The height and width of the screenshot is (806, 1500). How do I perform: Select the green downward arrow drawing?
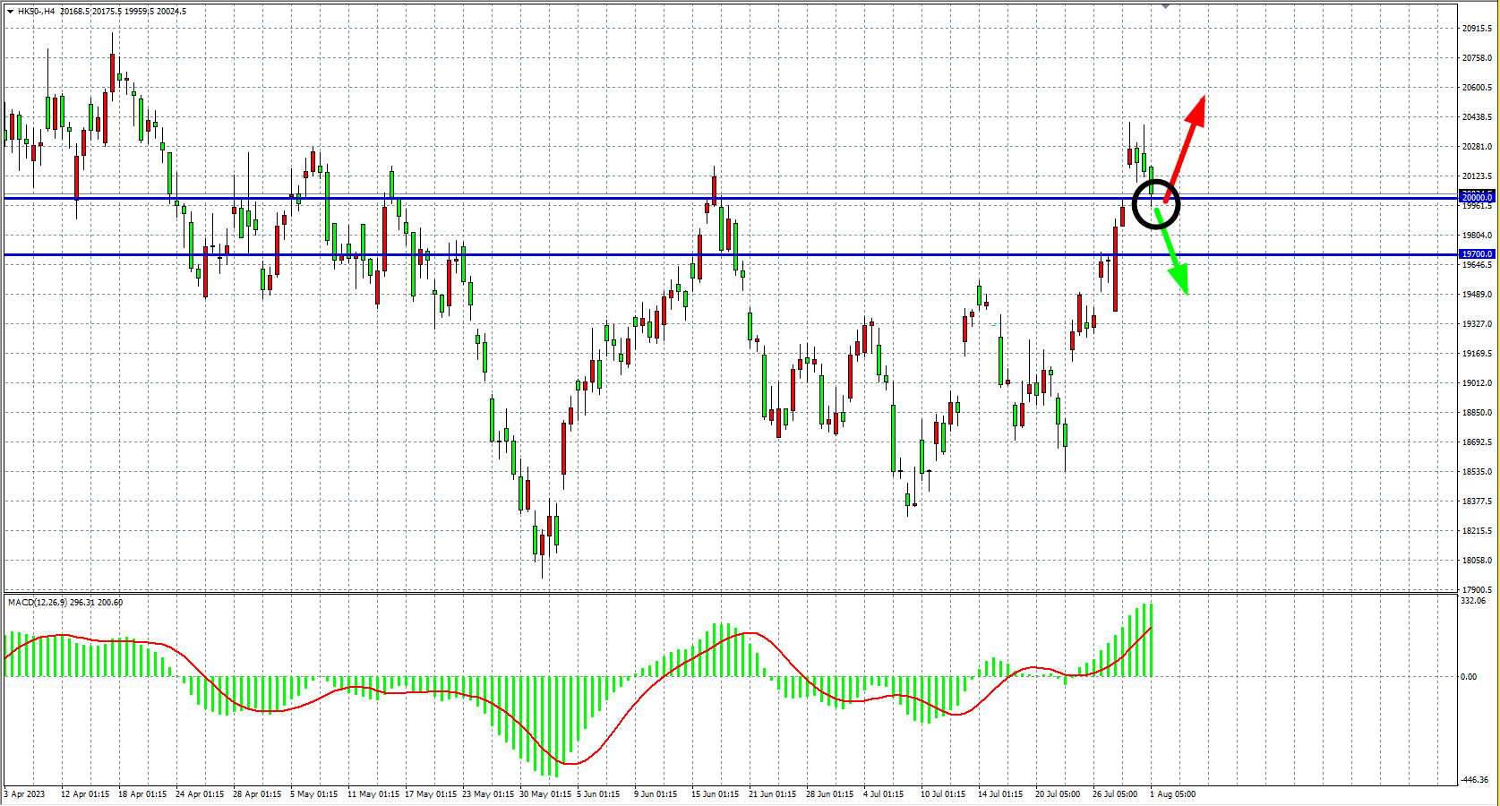pyautogui.click(x=1172, y=255)
